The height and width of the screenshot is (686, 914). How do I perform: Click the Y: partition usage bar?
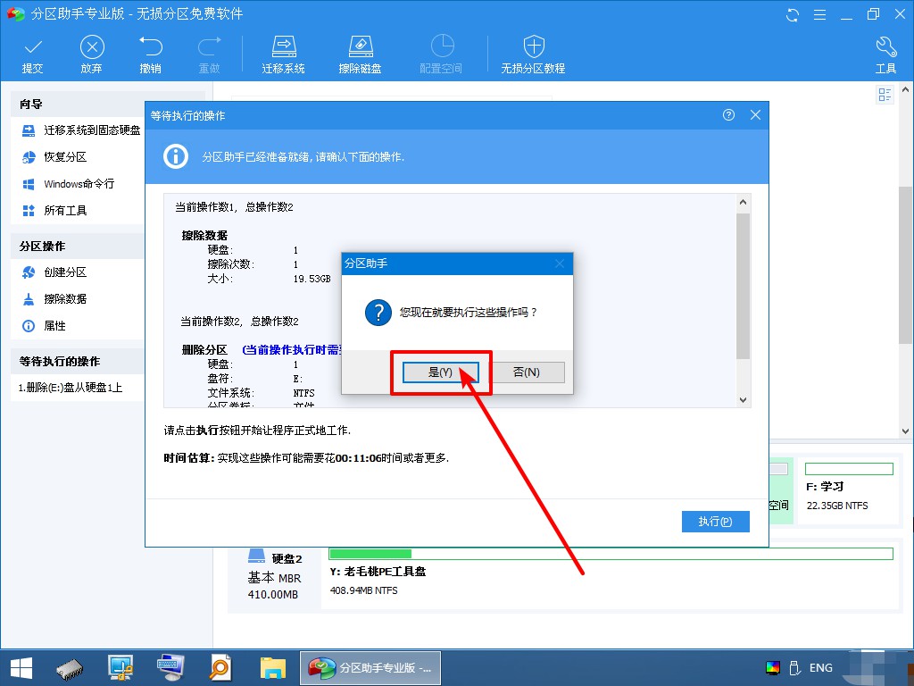[611, 554]
